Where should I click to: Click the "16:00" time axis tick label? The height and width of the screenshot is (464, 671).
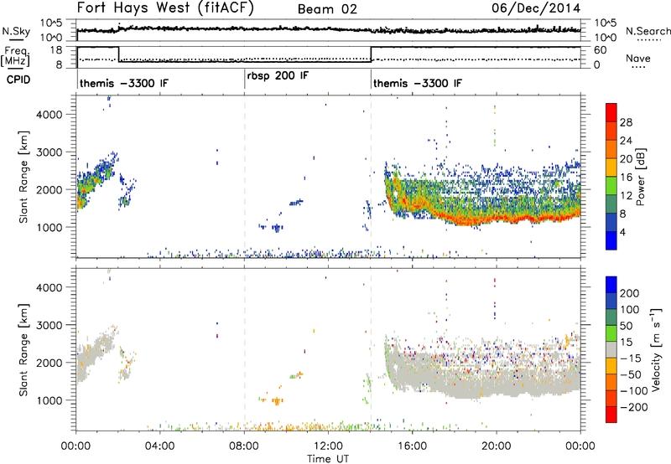[412, 446]
